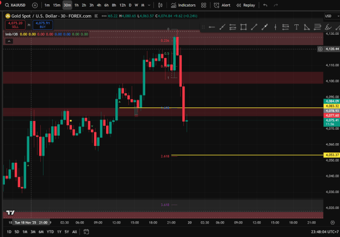Switch to the 8h timeframe
Image resolution: width=340 pixels, height=237 pixels.
pos(114,5)
